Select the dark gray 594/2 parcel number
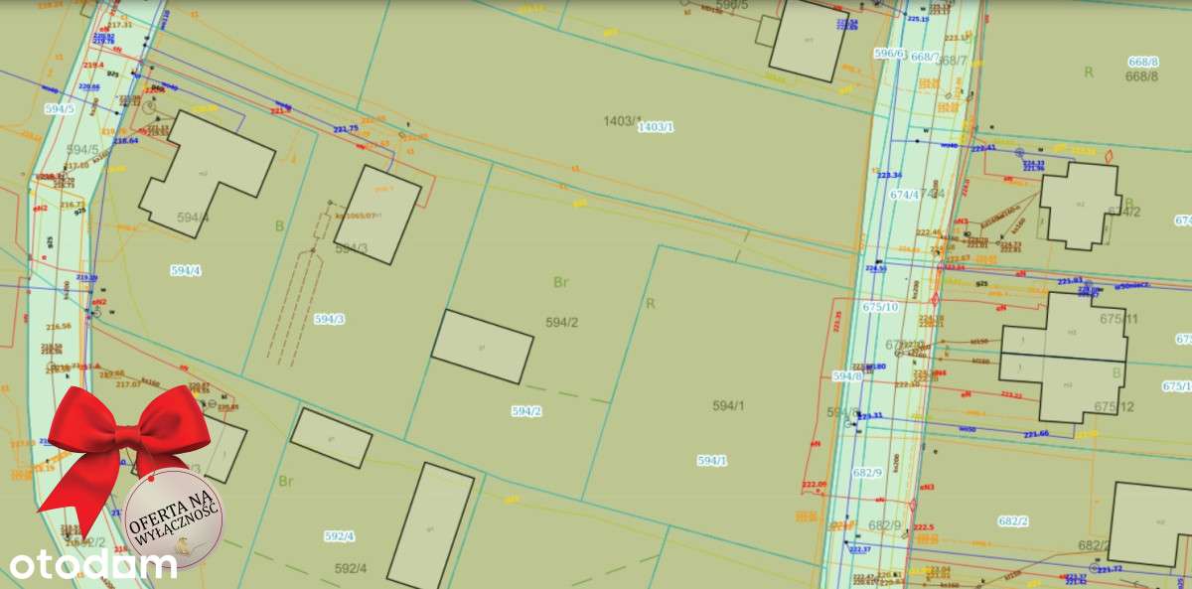Image resolution: width=1192 pixels, height=589 pixels. (561, 322)
